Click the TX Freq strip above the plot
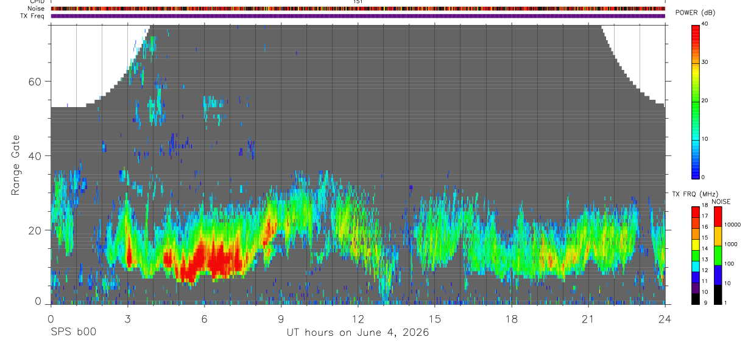Image resolution: width=748 pixels, height=345 pixels. point(358,16)
